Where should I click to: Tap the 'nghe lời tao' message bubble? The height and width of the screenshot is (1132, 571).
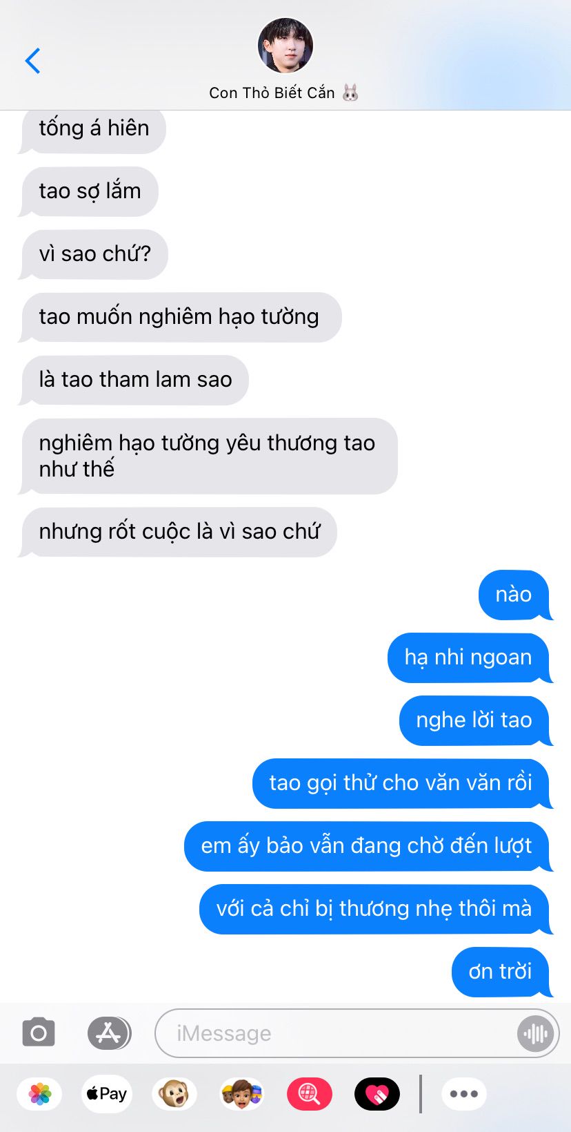tap(475, 720)
